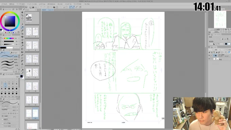This screenshot has width=231, height=130.
Task: Click the Fill bucket icon in top toolbar
Action: [x=54, y=7]
